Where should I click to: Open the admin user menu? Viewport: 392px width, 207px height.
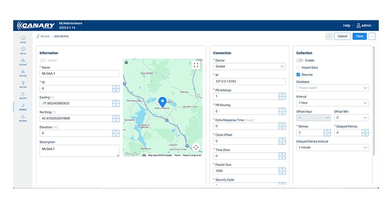(366, 25)
